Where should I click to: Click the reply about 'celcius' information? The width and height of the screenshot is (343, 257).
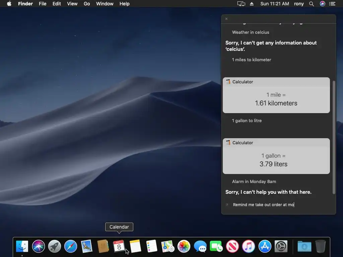pyautogui.click(x=271, y=46)
